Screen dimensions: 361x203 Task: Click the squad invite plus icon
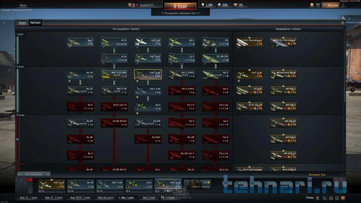coord(318,198)
